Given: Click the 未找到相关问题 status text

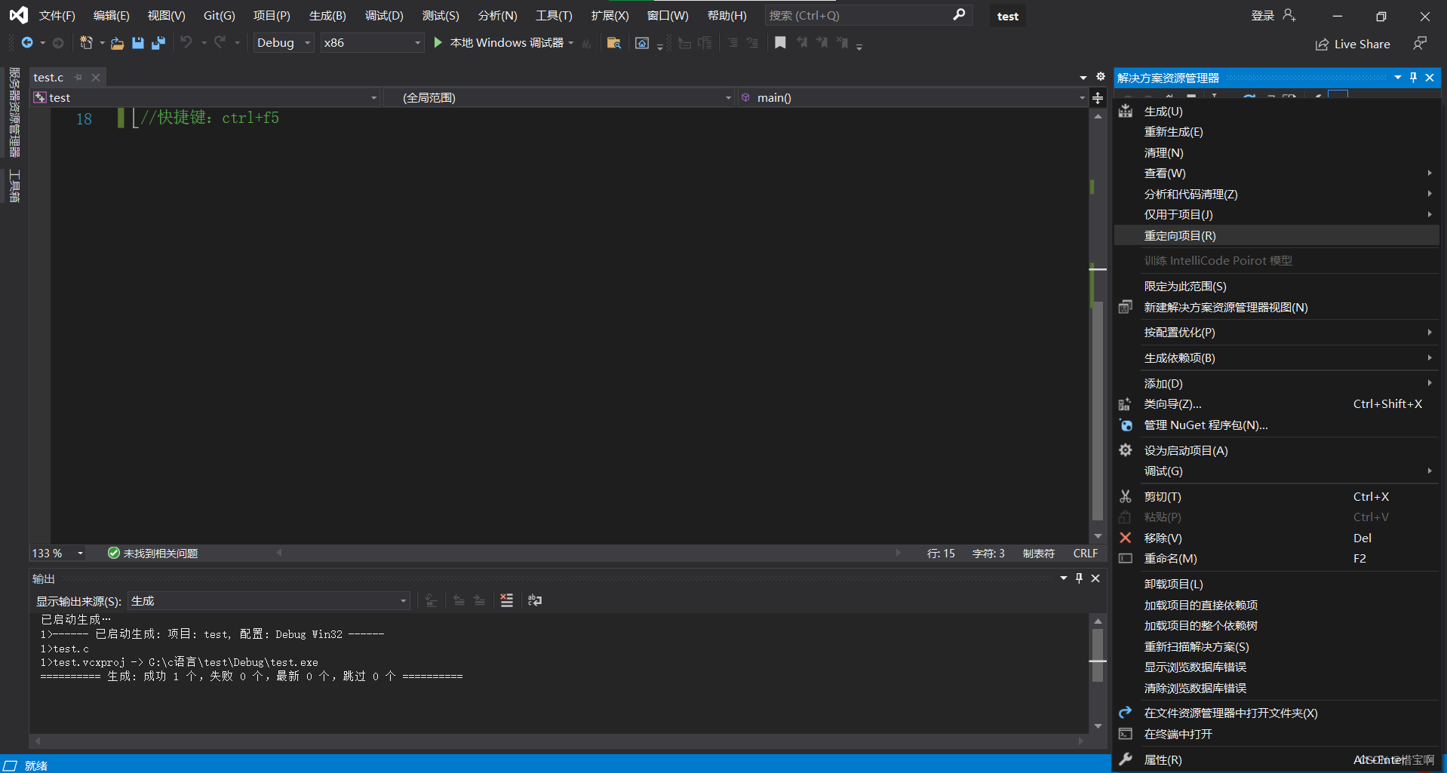Looking at the screenshot, I should [x=161, y=553].
